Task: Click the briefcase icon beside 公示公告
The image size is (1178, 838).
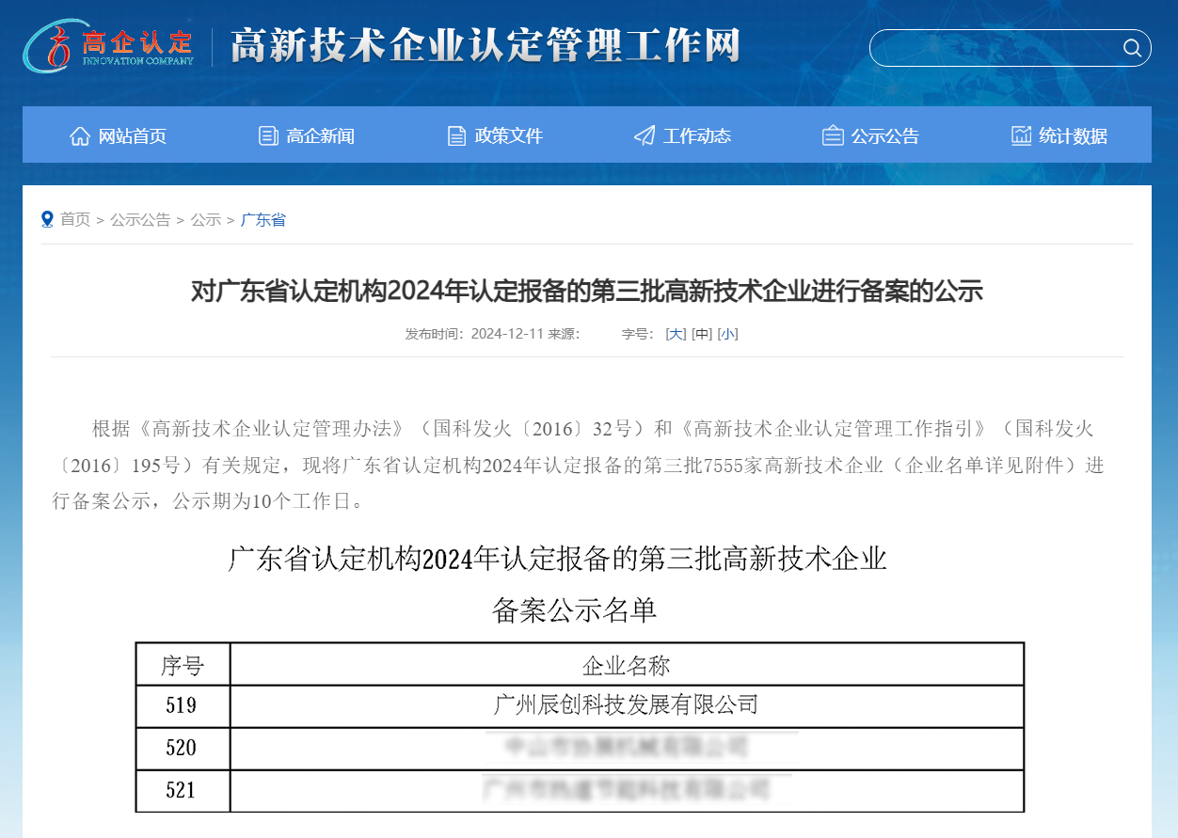Action: (x=833, y=135)
